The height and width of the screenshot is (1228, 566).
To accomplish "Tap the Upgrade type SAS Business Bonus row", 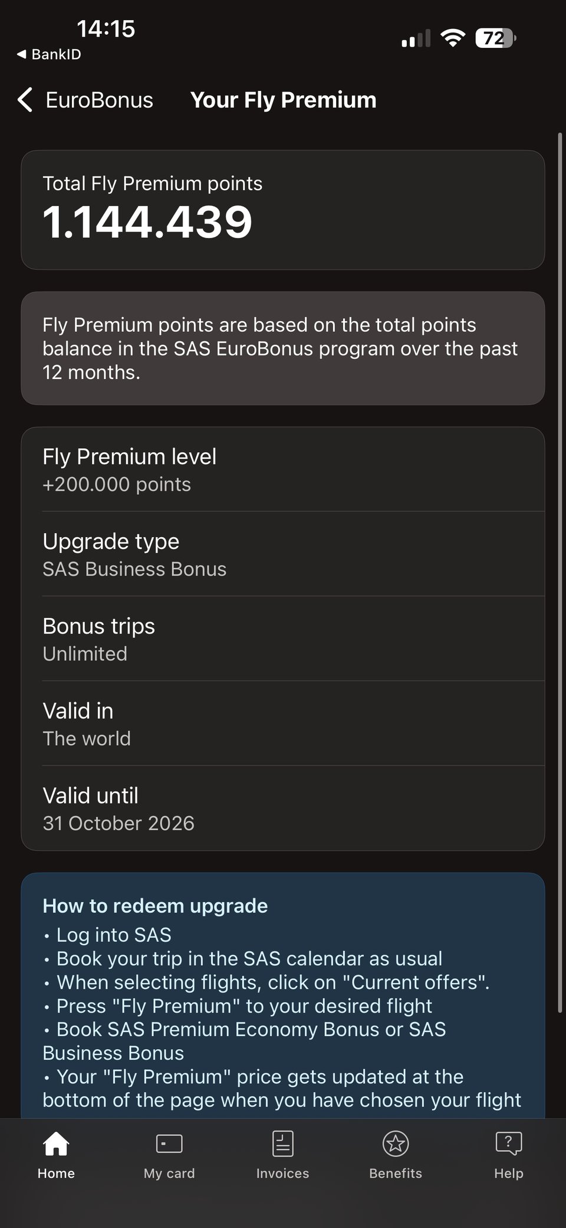I will tap(283, 554).
